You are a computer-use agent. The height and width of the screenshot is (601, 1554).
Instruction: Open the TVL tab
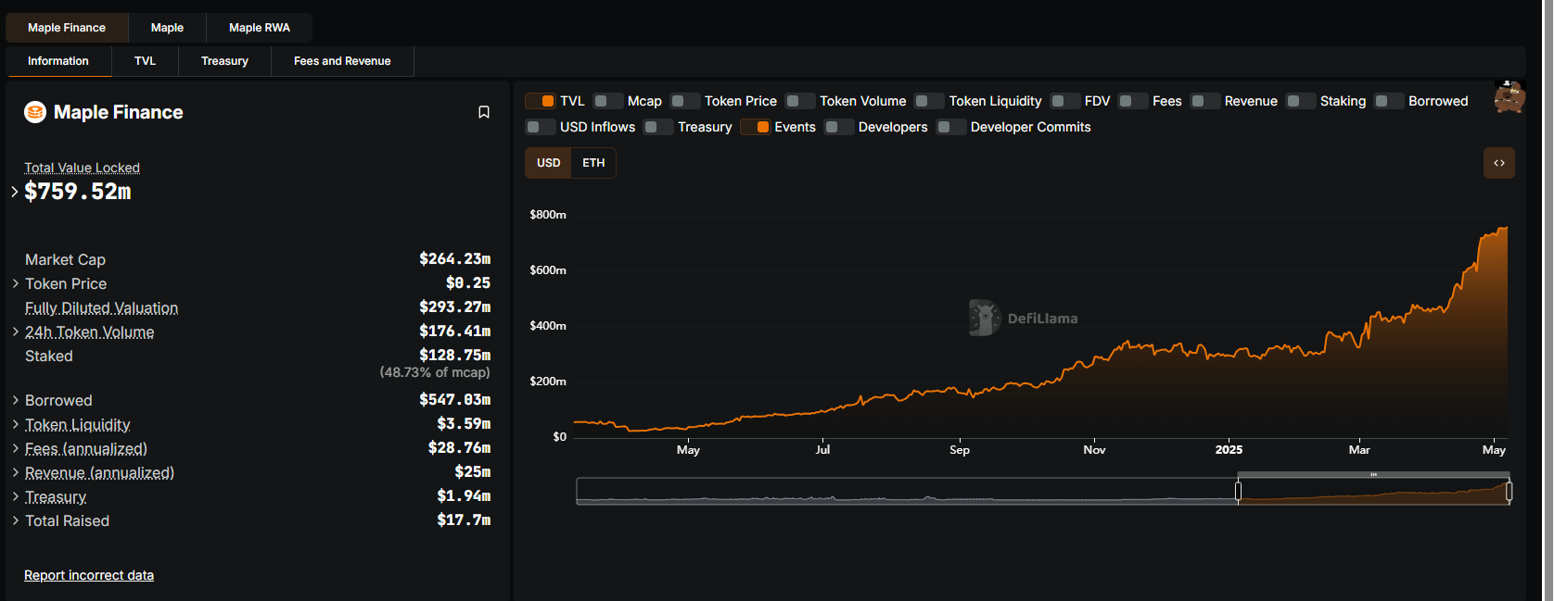145,61
